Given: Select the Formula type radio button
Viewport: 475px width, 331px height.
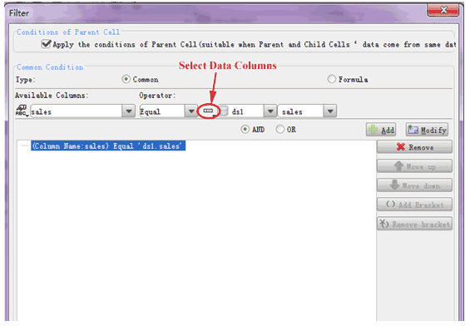Looking at the screenshot, I should 332,79.
